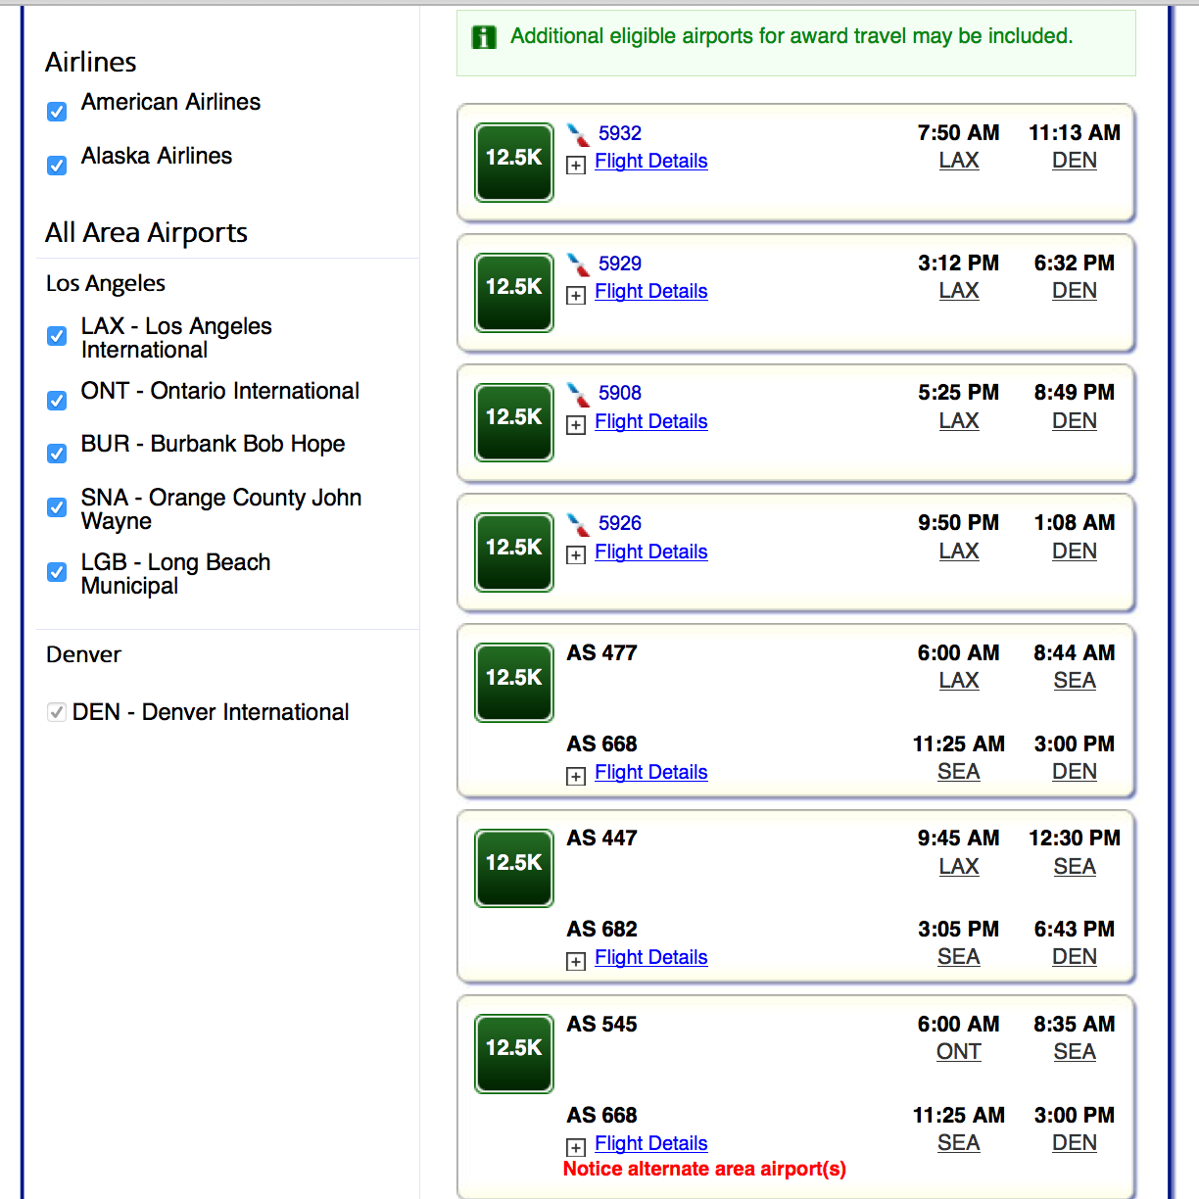Open Flight Details link for flight 5932
Image resolution: width=1199 pixels, height=1199 pixels.
click(651, 161)
